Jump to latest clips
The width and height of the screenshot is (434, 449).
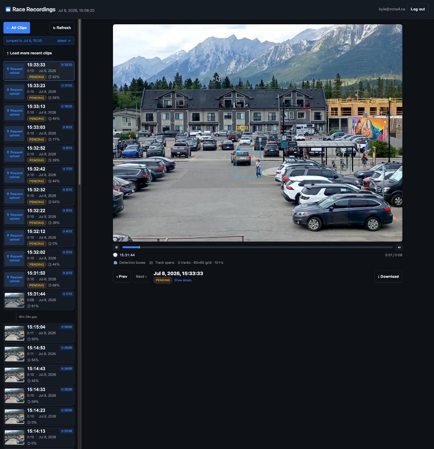[64, 41]
